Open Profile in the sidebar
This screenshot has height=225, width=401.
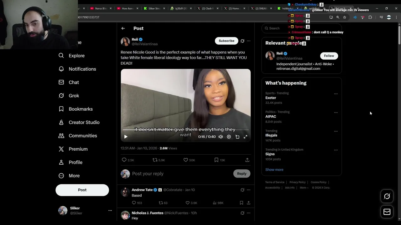(x=71, y=162)
